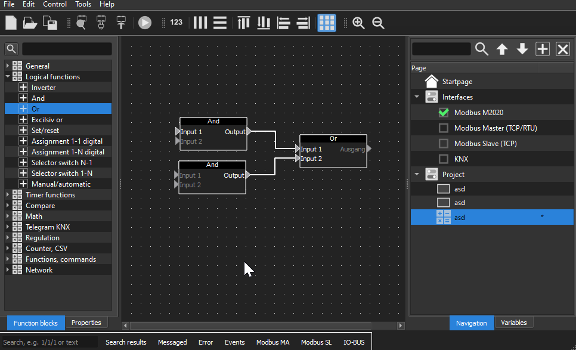This screenshot has height=350, width=576.
Task: Click the add page plus icon
Action: pyautogui.click(x=543, y=49)
